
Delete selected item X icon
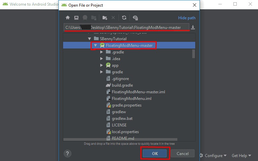(113, 18)
